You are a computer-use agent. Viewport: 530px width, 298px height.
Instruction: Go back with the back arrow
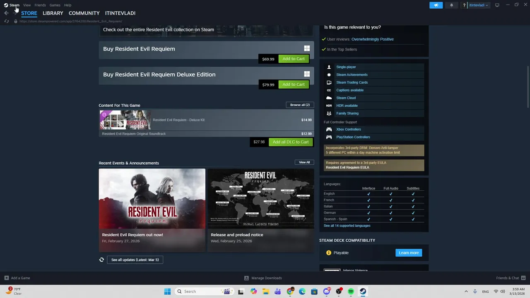[6, 13]
